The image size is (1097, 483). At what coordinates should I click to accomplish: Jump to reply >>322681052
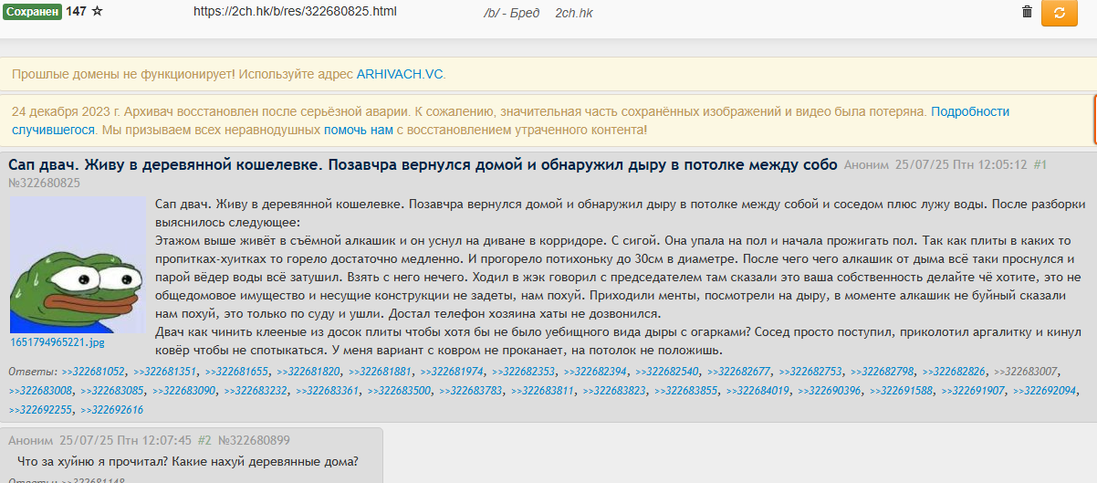tap(93, 372)
